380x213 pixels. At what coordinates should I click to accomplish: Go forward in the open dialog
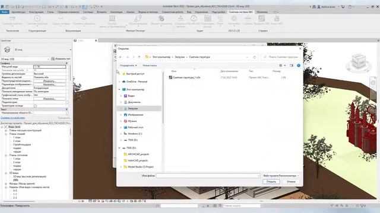click(128, 57)
